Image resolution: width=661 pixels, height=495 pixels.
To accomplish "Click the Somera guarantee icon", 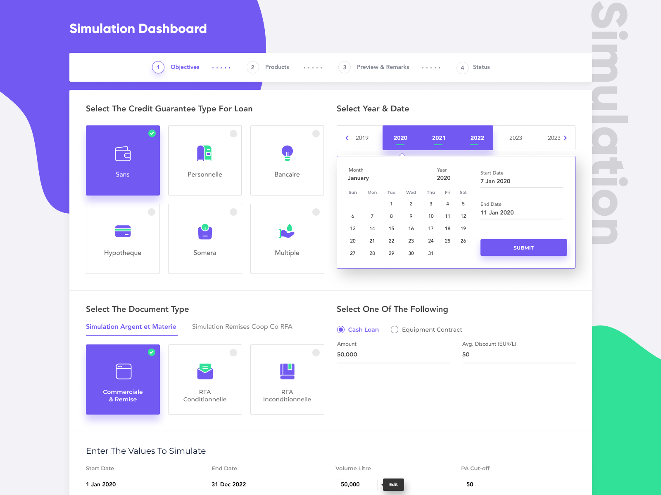I will tap(205, 232).
